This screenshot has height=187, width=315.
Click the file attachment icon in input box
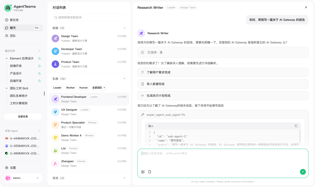[x=150, y=172]
